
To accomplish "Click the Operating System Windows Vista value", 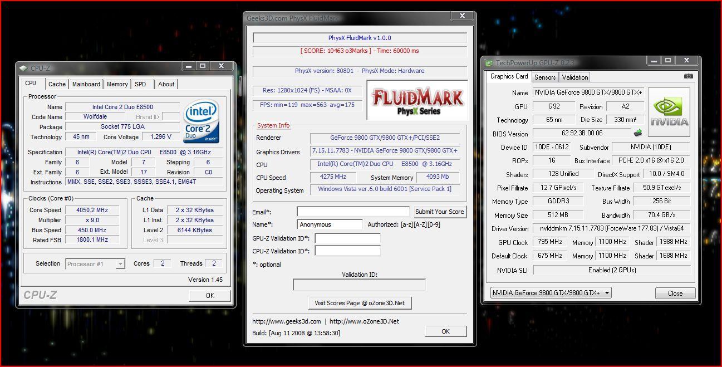I will [x=385, y=189].
